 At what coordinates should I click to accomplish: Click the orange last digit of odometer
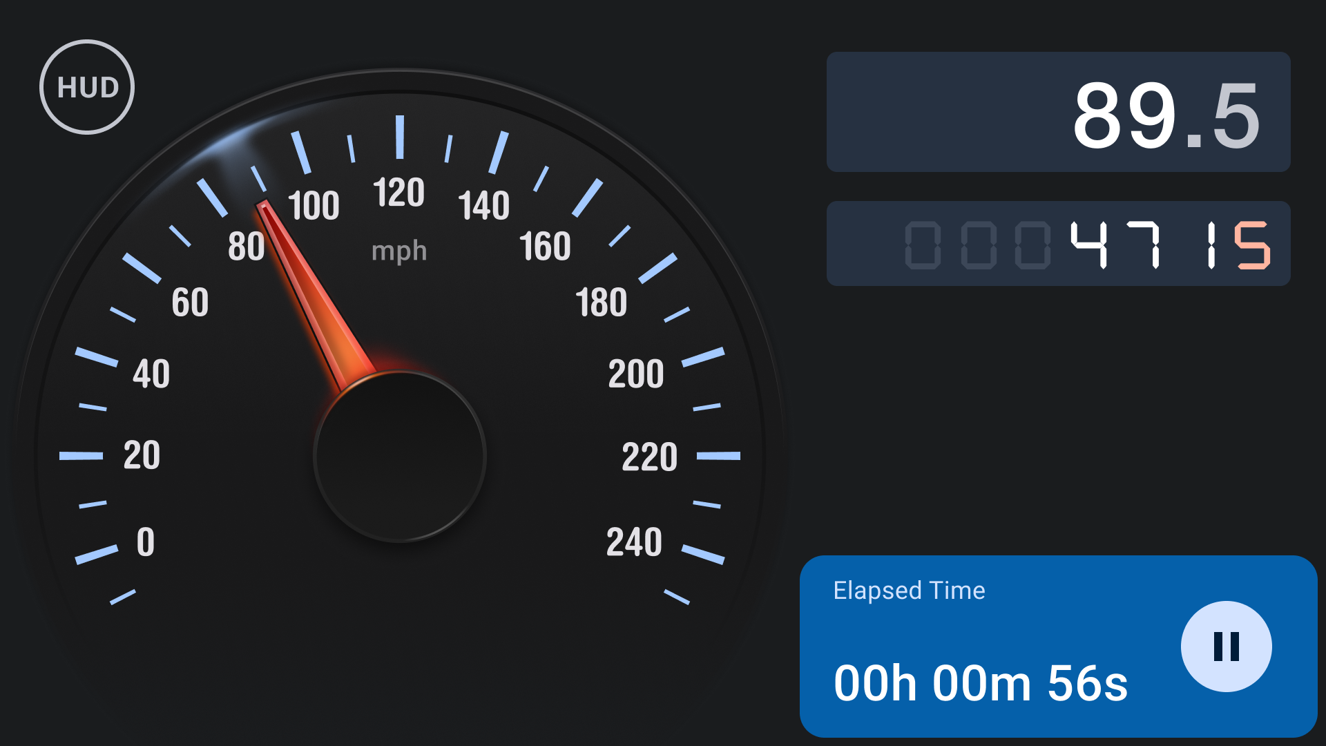(x=1252, y=245)
